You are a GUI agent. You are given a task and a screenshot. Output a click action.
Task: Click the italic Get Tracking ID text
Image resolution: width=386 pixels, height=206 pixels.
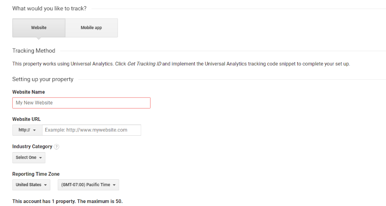144,64
